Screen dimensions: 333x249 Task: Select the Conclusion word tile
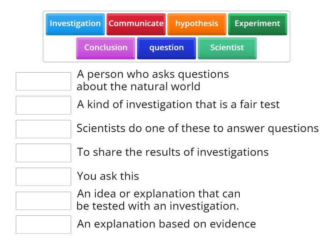point(105,47)
